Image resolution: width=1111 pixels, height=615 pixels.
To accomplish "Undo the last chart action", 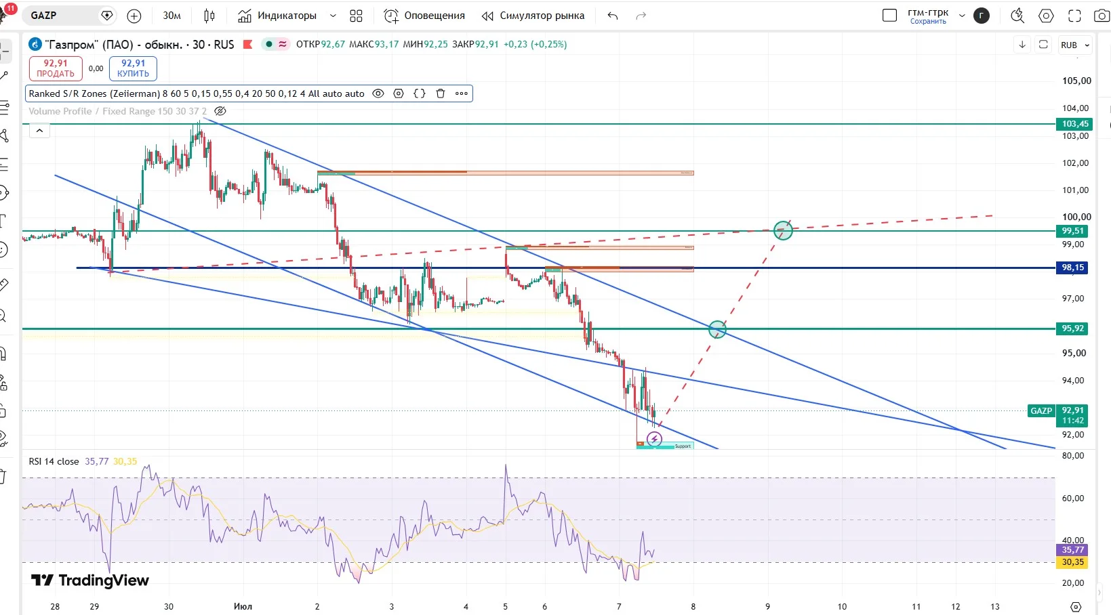I will pyautogui.click(x=613, y=16).
